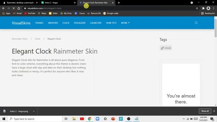Click the forward navigation arrow
This screenshot has height=122, width=217.
click(8, 8)
